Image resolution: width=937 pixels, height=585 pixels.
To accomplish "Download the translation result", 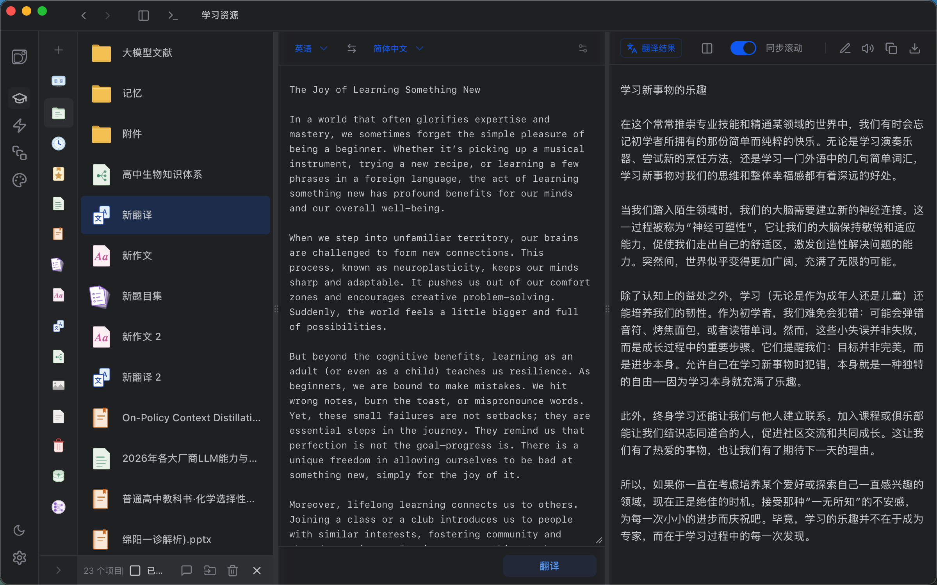I will coord(915,48).
